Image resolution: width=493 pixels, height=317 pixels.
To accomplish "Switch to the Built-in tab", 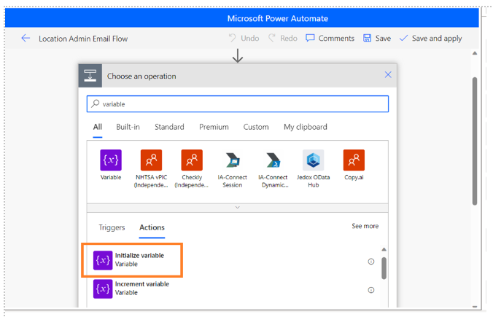I will pos(128,127).
